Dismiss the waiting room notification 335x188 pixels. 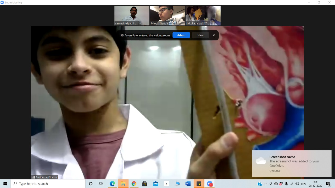pos(214,35)
